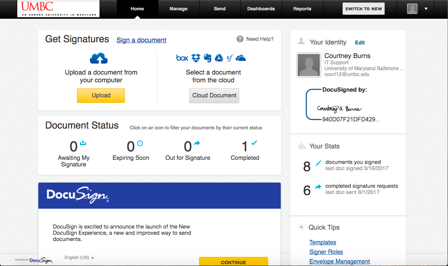This screenshot has height=266, width=448.
Task: Click Courtney Burns profile photo thumbnail
Action: 308,65
